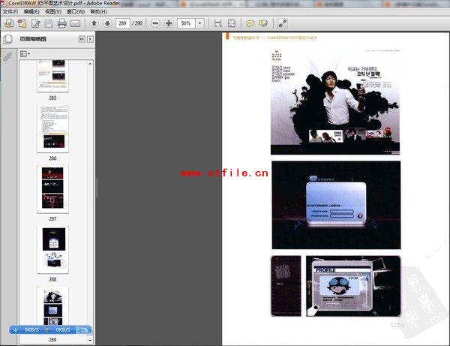The width and height of the screenshot is (450, 346).
Task: Open thumbnail panel options dropdown
Action: pos(24,54)
